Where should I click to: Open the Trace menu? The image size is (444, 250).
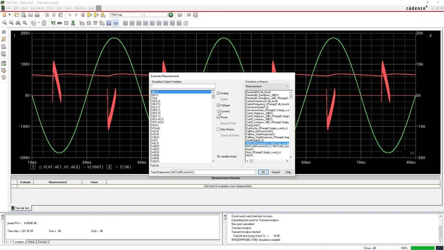tap(51, 8)
